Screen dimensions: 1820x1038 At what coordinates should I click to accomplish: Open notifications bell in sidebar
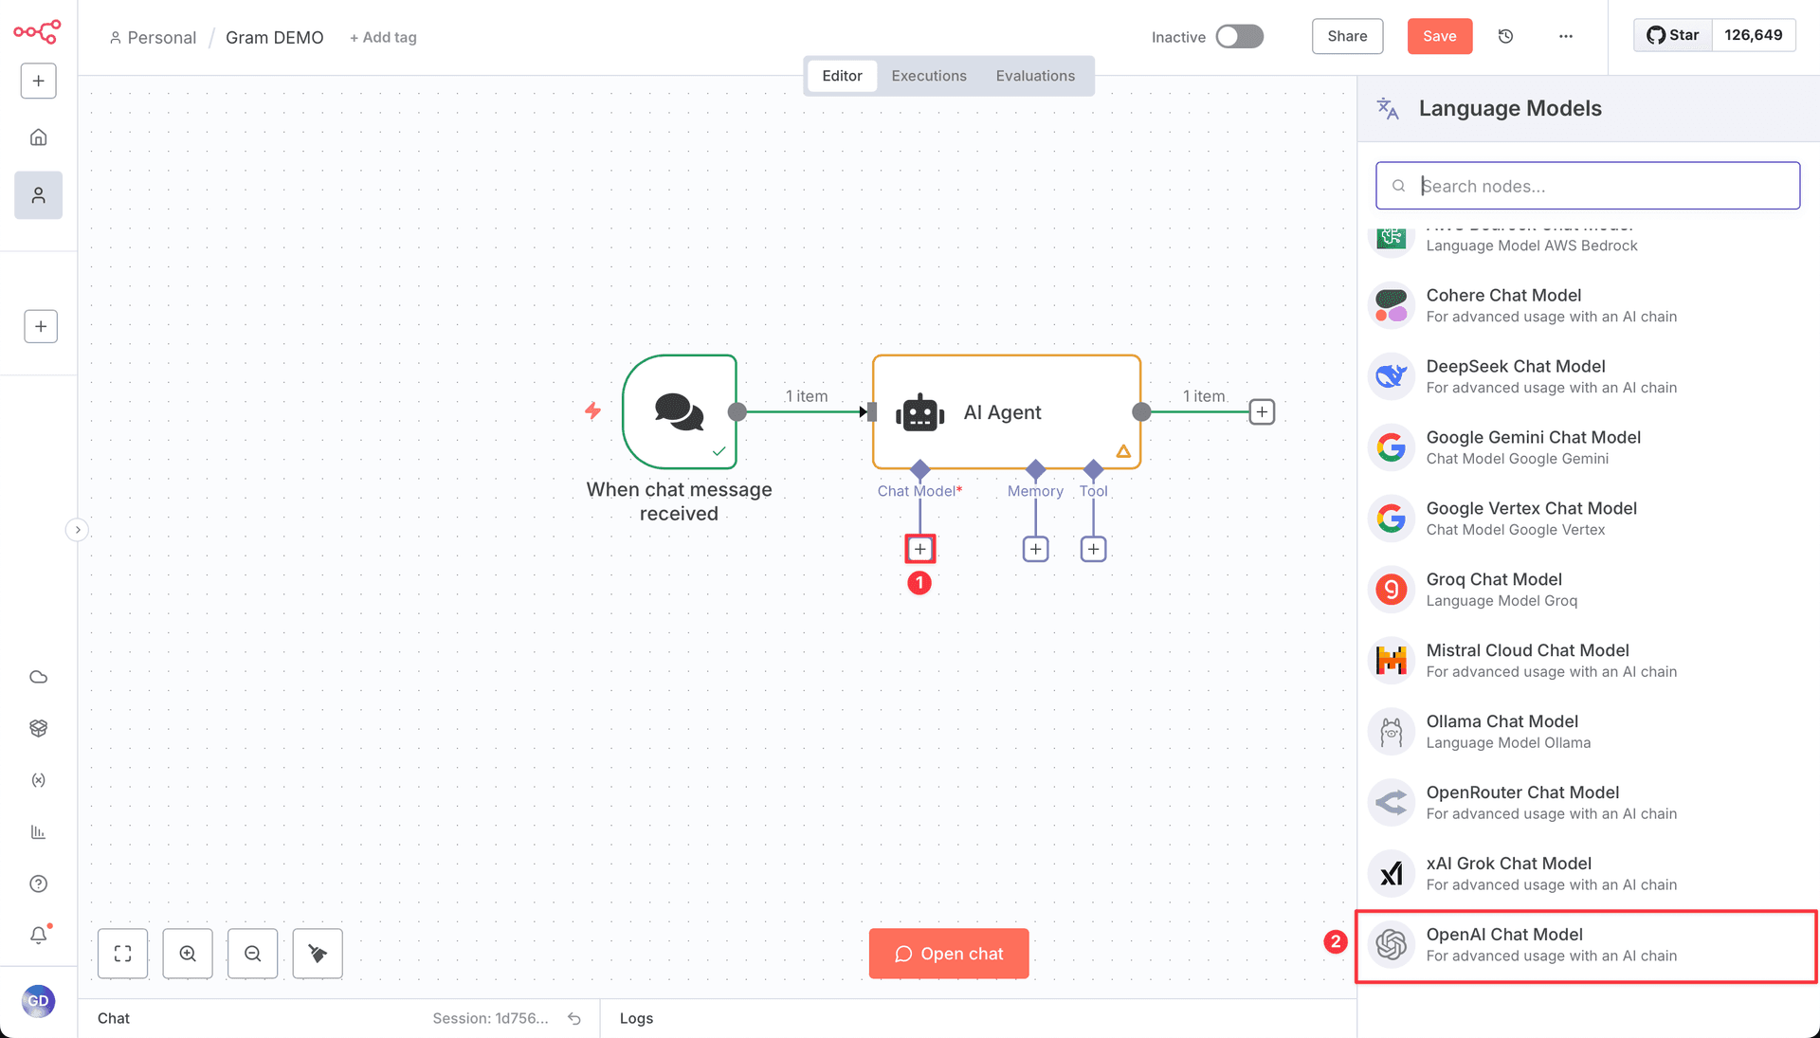(38, 935)
